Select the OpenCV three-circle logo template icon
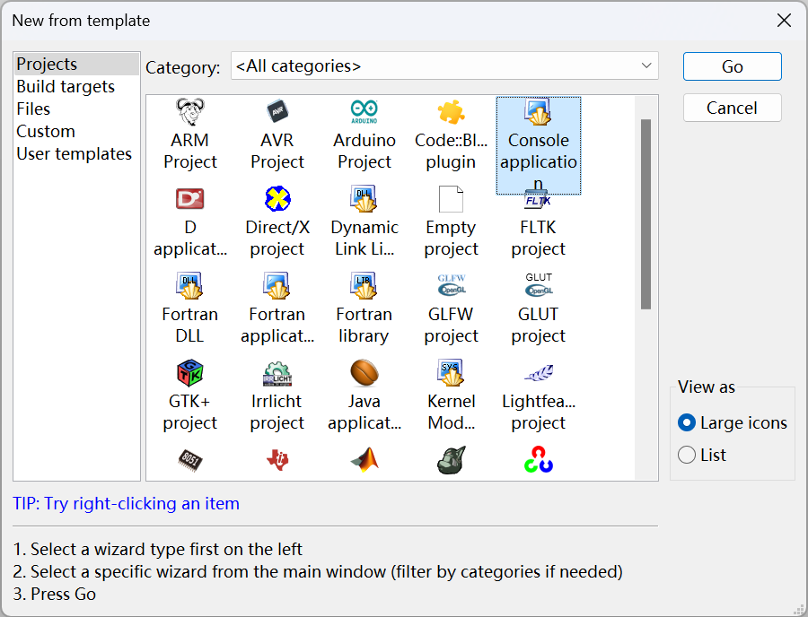The image size is (808, 617). pos(538,460)
